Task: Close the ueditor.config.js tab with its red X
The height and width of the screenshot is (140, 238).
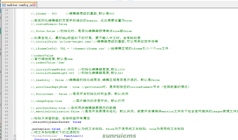Action: pos(34,5)
